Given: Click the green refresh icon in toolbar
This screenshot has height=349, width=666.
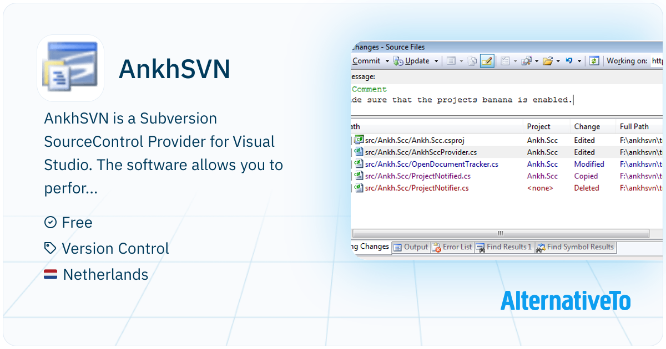Looking at the screenshot, I should coord(594,61).
